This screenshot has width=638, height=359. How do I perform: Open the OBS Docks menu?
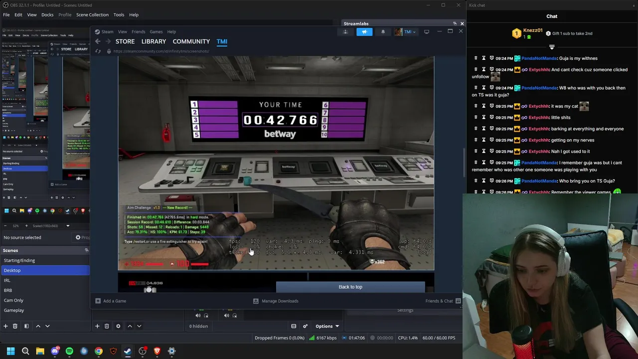pyautogui.click(x=47, y=15)
